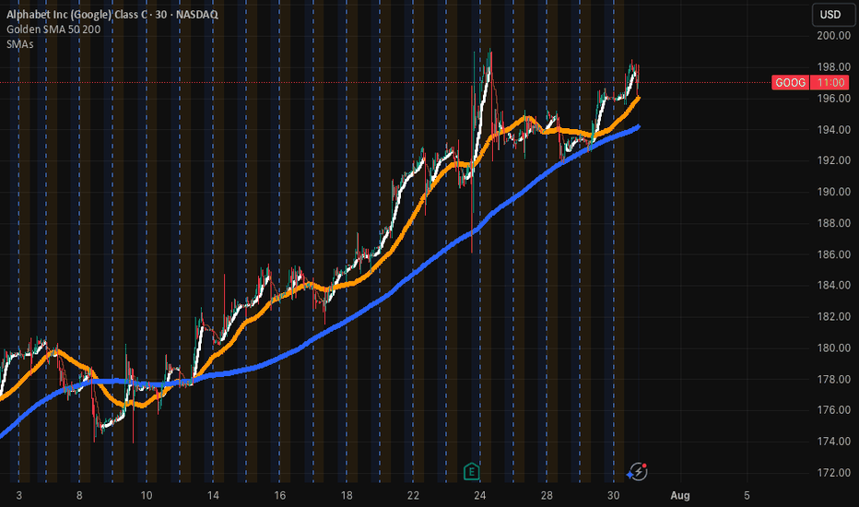Image resolution: width=859 pixels, height=507 pixels.
Task: Click the 176.00 price axis label
Action: (x=833, y=409)
